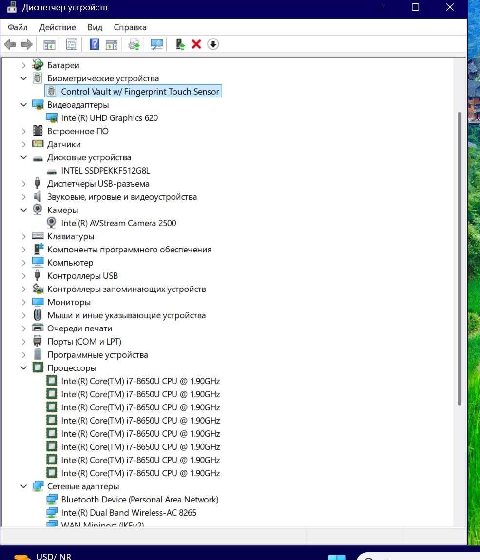This screenshot has height=560, width=480.
Task: Click the network icon beside Bluetooth Device entry
Action: tap(52, 499)
